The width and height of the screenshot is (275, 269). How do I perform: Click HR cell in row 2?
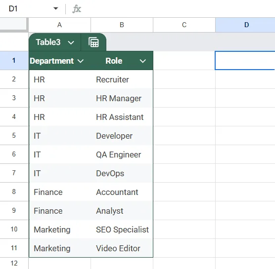pos(60,79)
